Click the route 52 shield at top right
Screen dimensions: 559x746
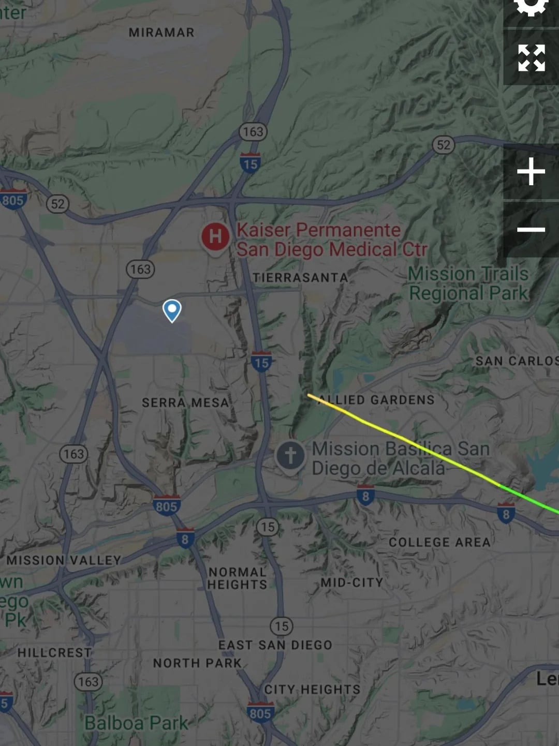pos(444,145)
